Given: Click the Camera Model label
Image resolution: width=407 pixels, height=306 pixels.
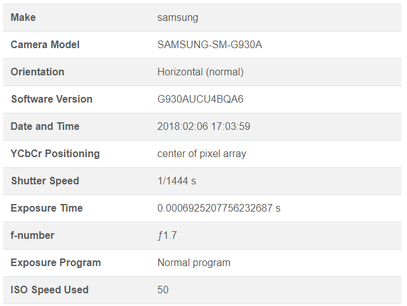Looking at the screenshot, I should [45, 45].
